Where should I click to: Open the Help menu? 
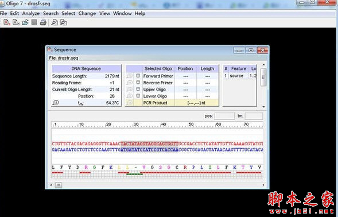click(140, 13)
